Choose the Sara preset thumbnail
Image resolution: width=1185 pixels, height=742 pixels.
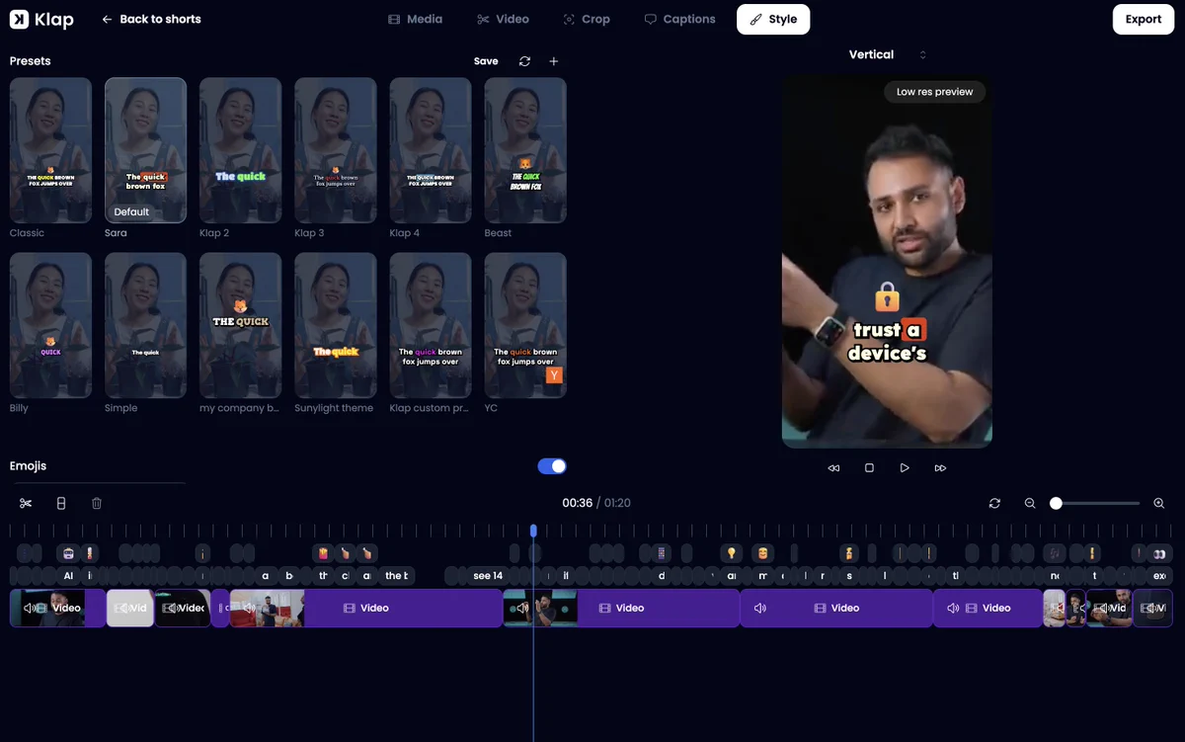[145, 150]
